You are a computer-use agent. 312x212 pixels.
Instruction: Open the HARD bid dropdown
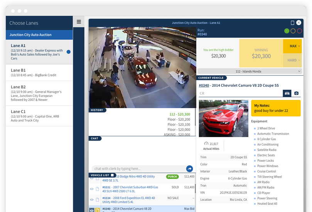pos(292,60)
